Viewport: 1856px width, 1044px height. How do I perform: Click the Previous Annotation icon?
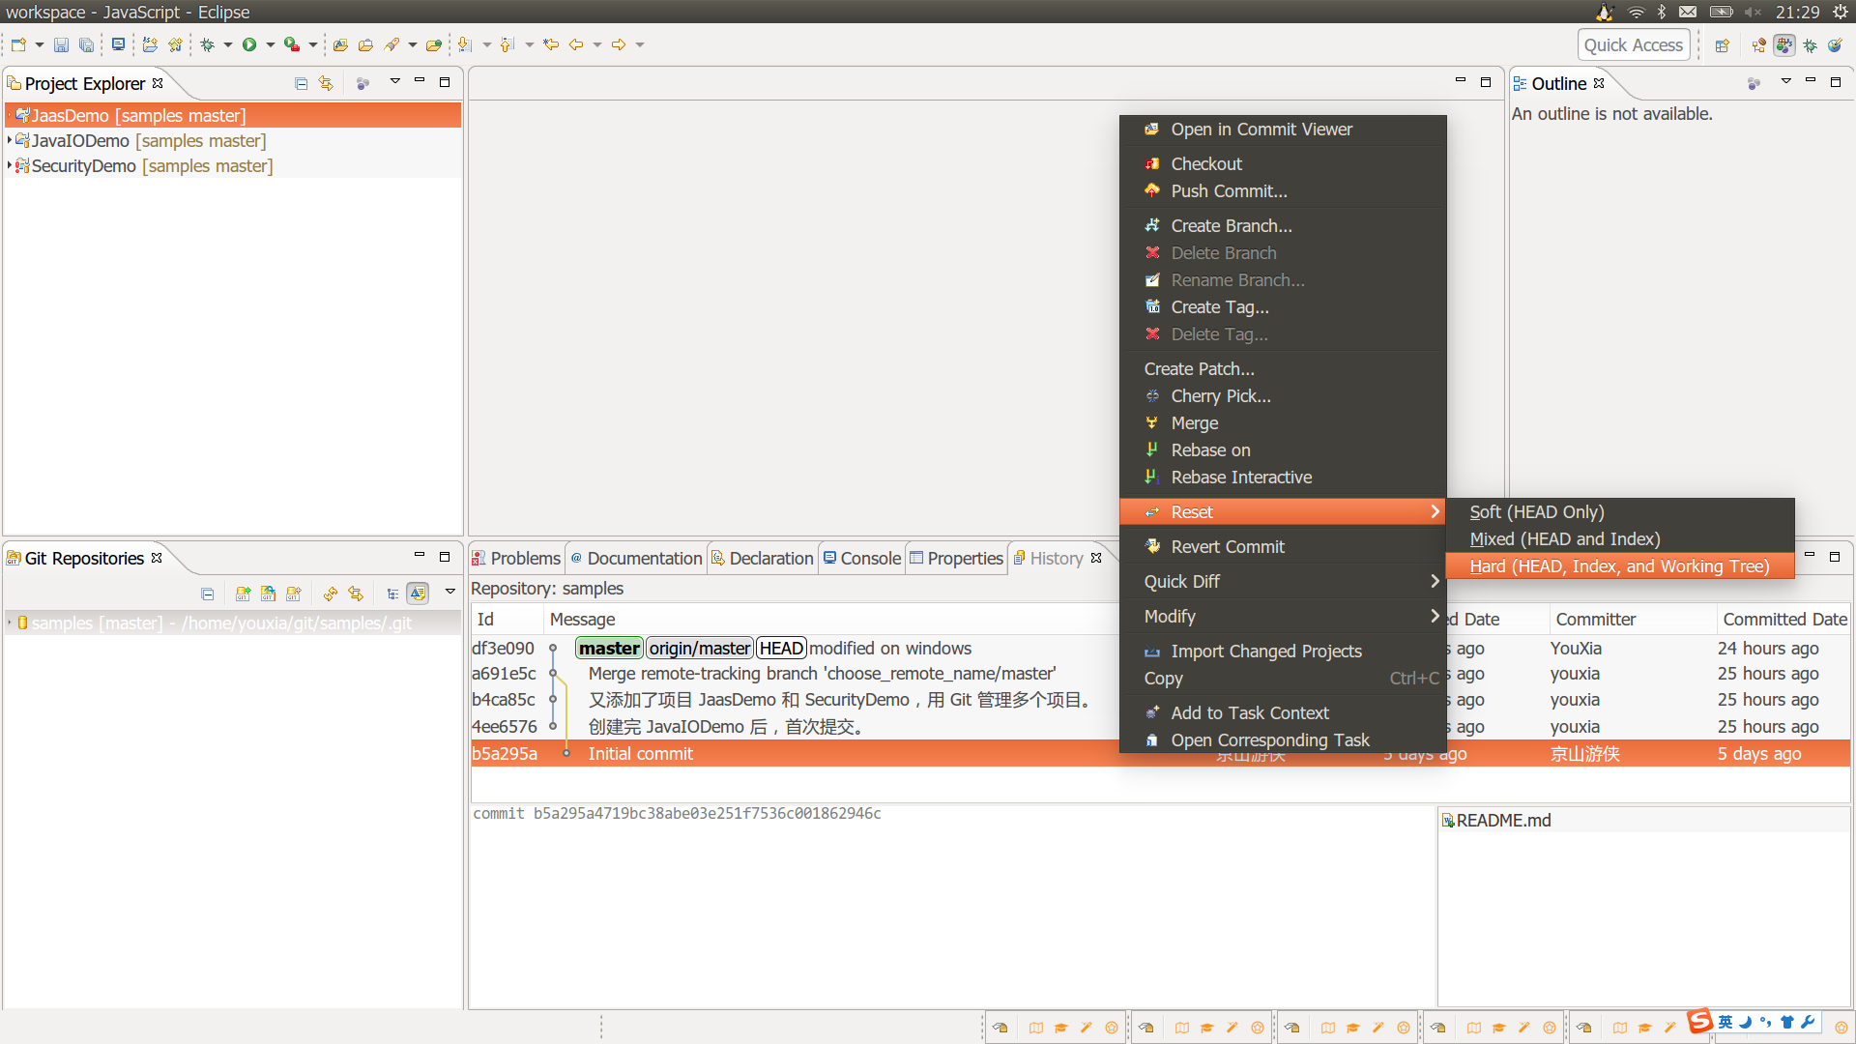click(x=507, y=44)
